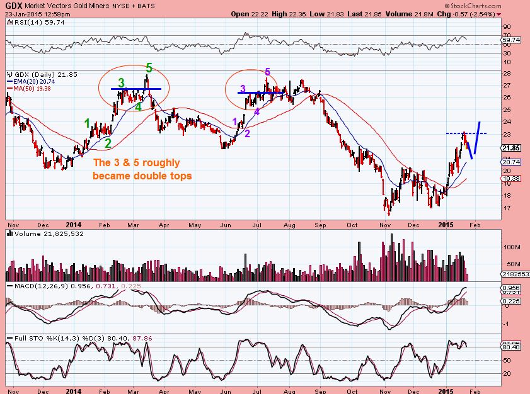
Task: Click the 0.225 histogram tag on MACD axis
Action: click(x=511, y=301)
